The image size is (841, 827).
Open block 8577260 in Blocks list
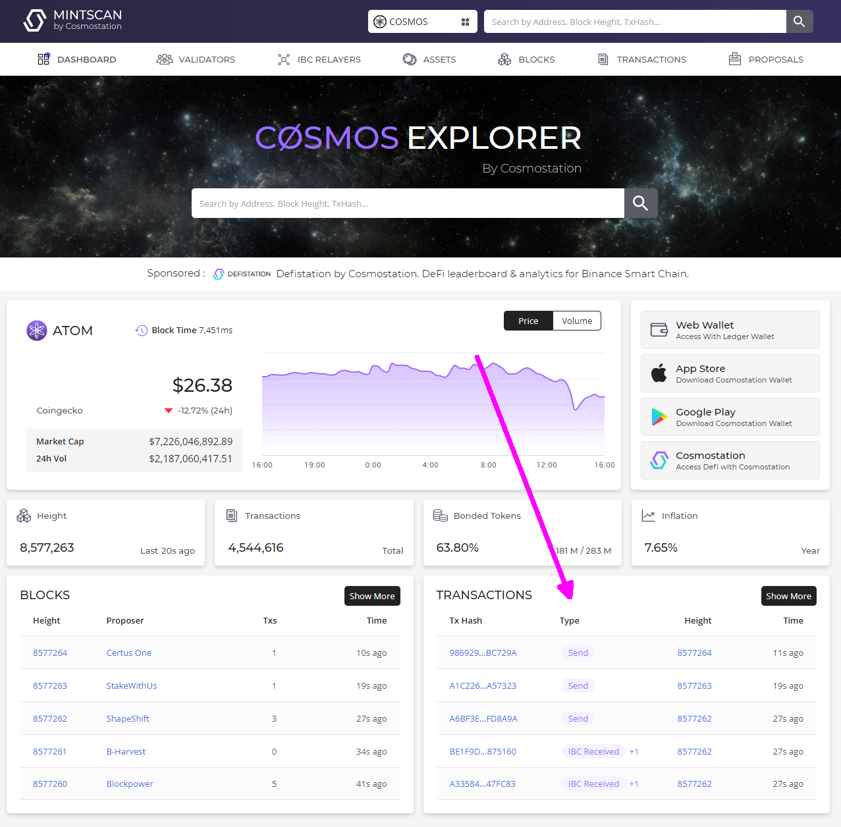(50, 784)
